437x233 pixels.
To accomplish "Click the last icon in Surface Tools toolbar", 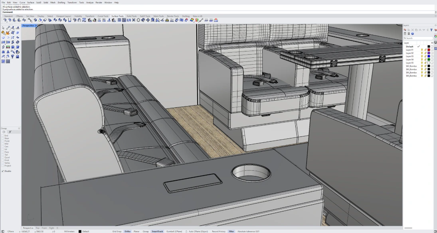I will 216,20.
